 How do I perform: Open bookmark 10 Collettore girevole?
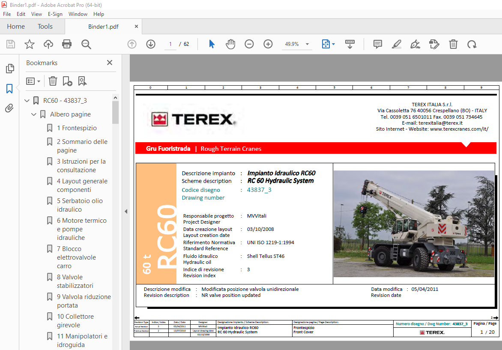click(x=75, y=320)
